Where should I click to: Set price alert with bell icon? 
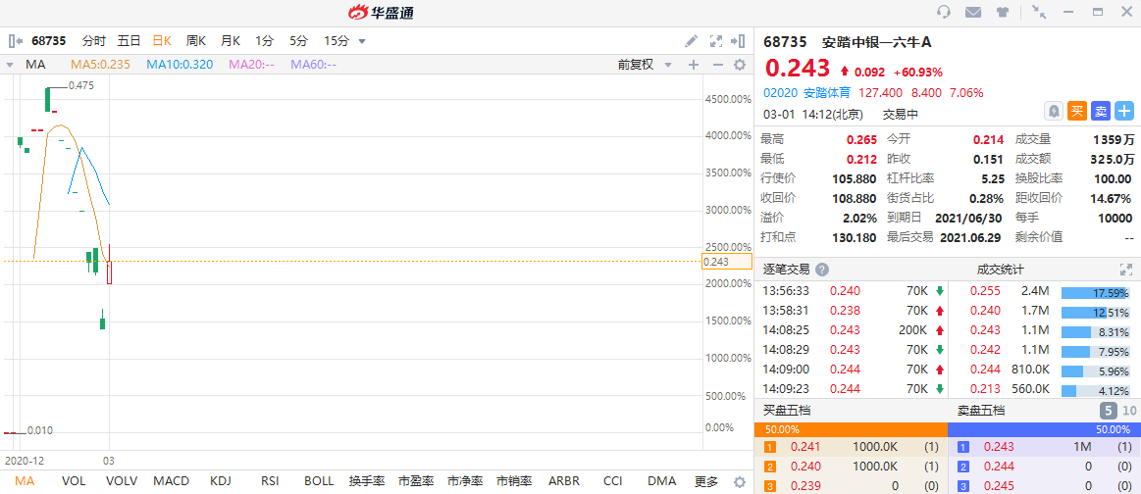[x=1054, y=112]
